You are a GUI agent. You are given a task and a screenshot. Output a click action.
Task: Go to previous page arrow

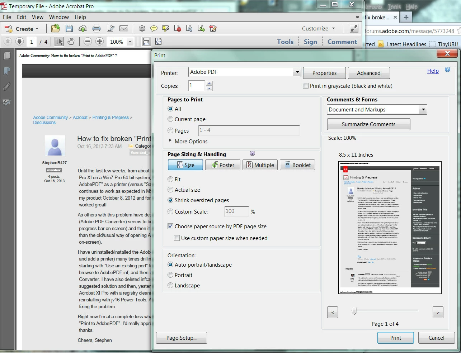point(8,42)
